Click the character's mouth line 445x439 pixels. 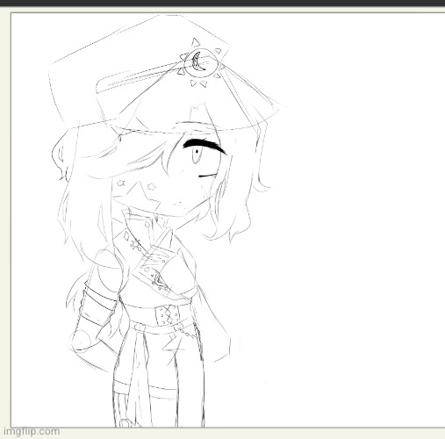(x=208, y=176)
